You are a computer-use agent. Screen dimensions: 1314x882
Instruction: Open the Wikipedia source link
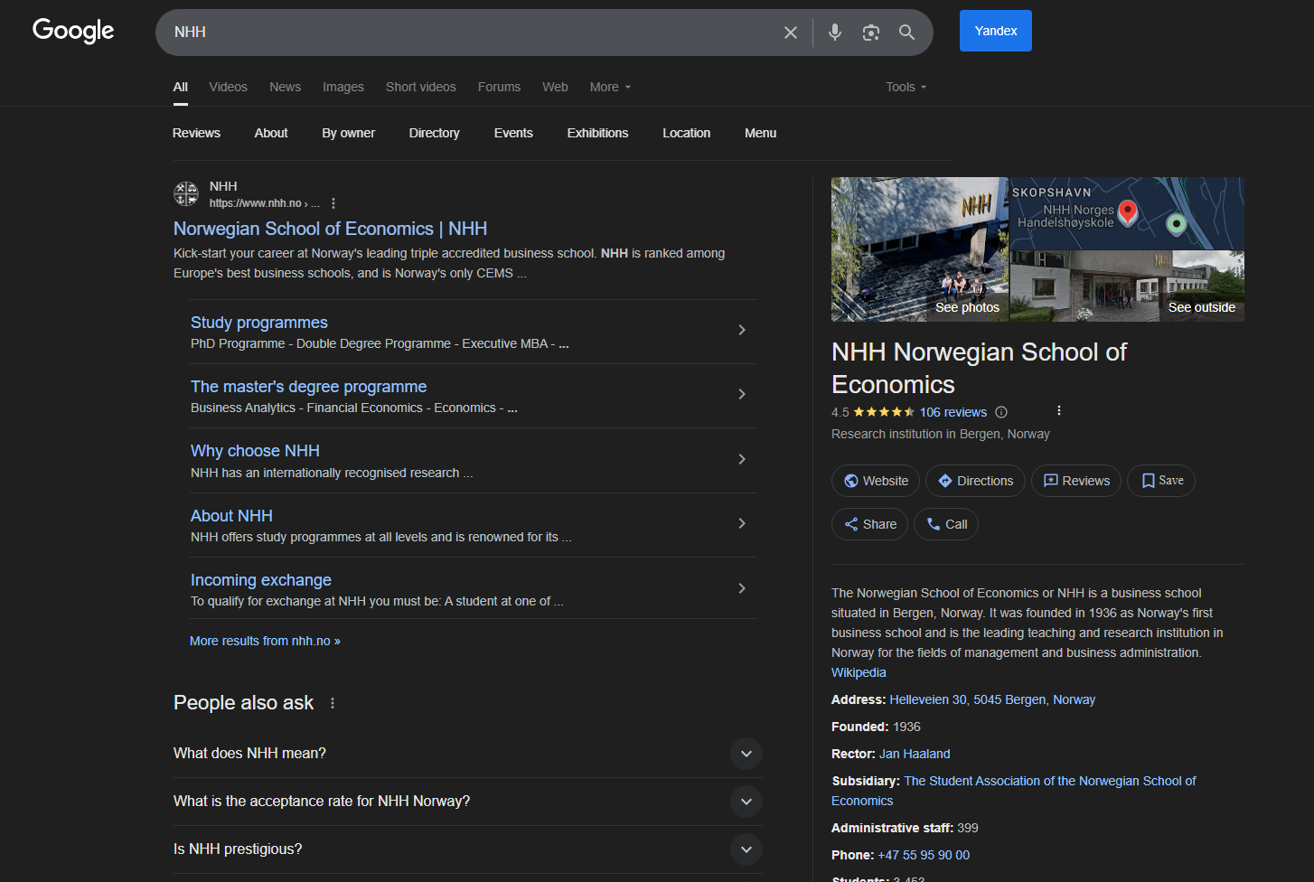[x=859, y=672]
